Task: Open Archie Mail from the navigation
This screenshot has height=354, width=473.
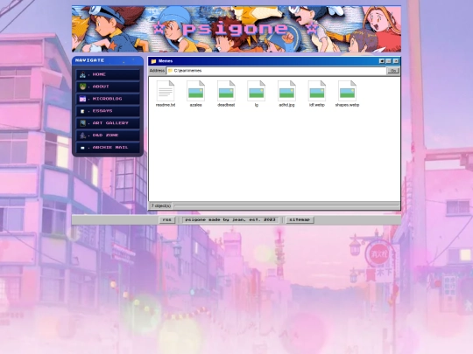Action: point(108,148)
